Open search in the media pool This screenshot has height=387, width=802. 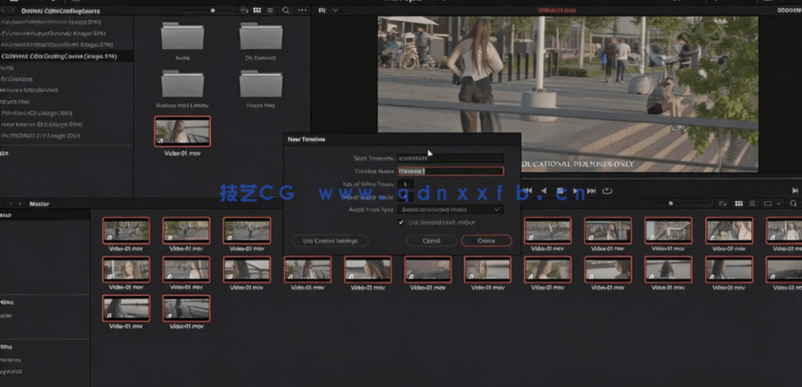click(x=794, y=204)
